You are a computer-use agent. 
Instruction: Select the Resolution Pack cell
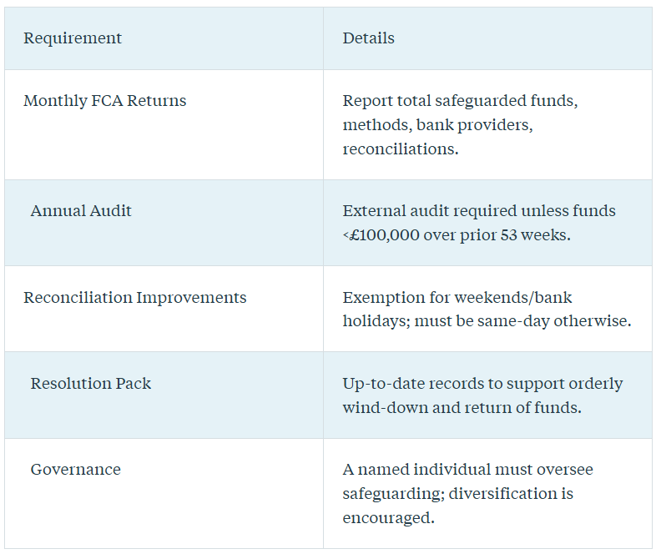tap(91, 384)
